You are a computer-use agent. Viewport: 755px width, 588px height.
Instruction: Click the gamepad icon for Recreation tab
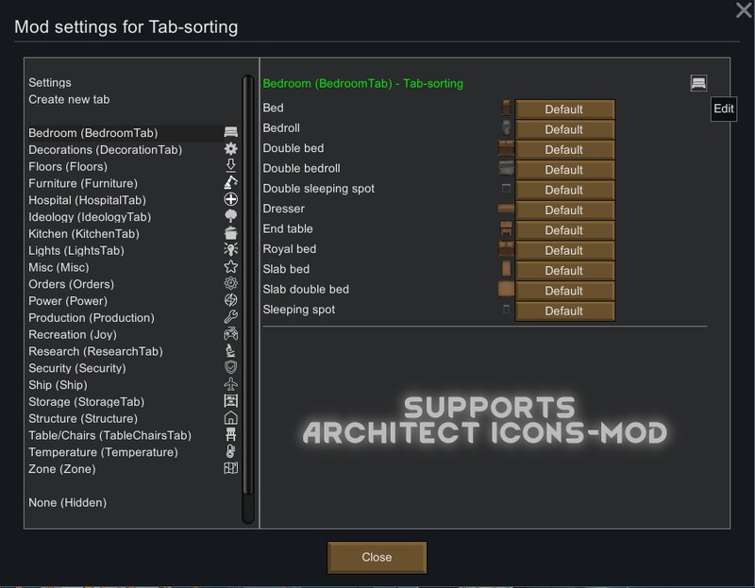230,334
